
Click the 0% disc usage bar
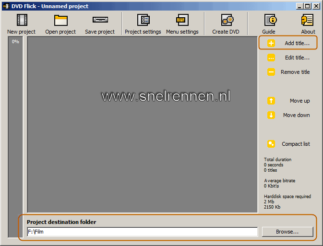[x=15, y=137]
